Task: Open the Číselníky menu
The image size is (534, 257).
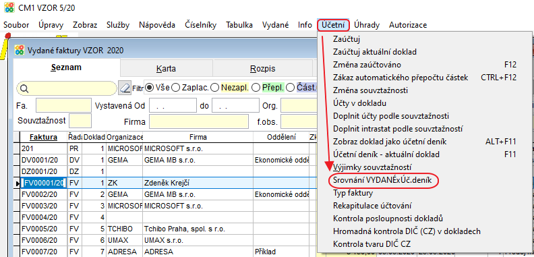Action: [201, 25]
